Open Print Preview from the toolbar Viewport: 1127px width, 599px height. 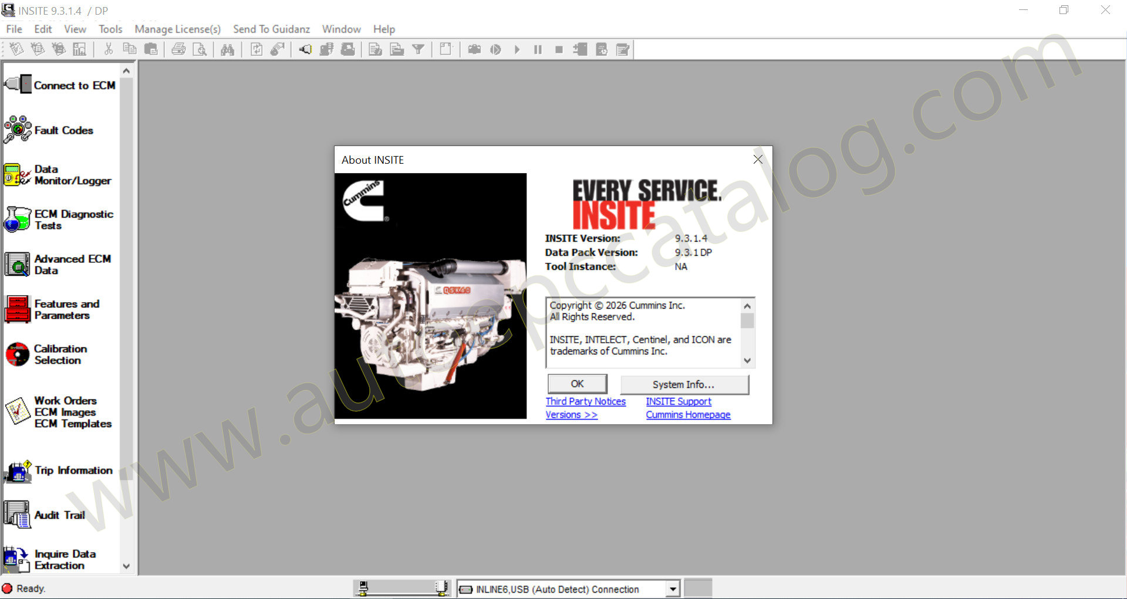(200, 49)
